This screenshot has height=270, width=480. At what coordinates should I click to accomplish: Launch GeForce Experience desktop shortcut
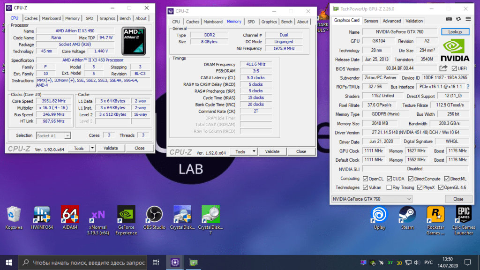pyautogui.click(x=126, y=220)
